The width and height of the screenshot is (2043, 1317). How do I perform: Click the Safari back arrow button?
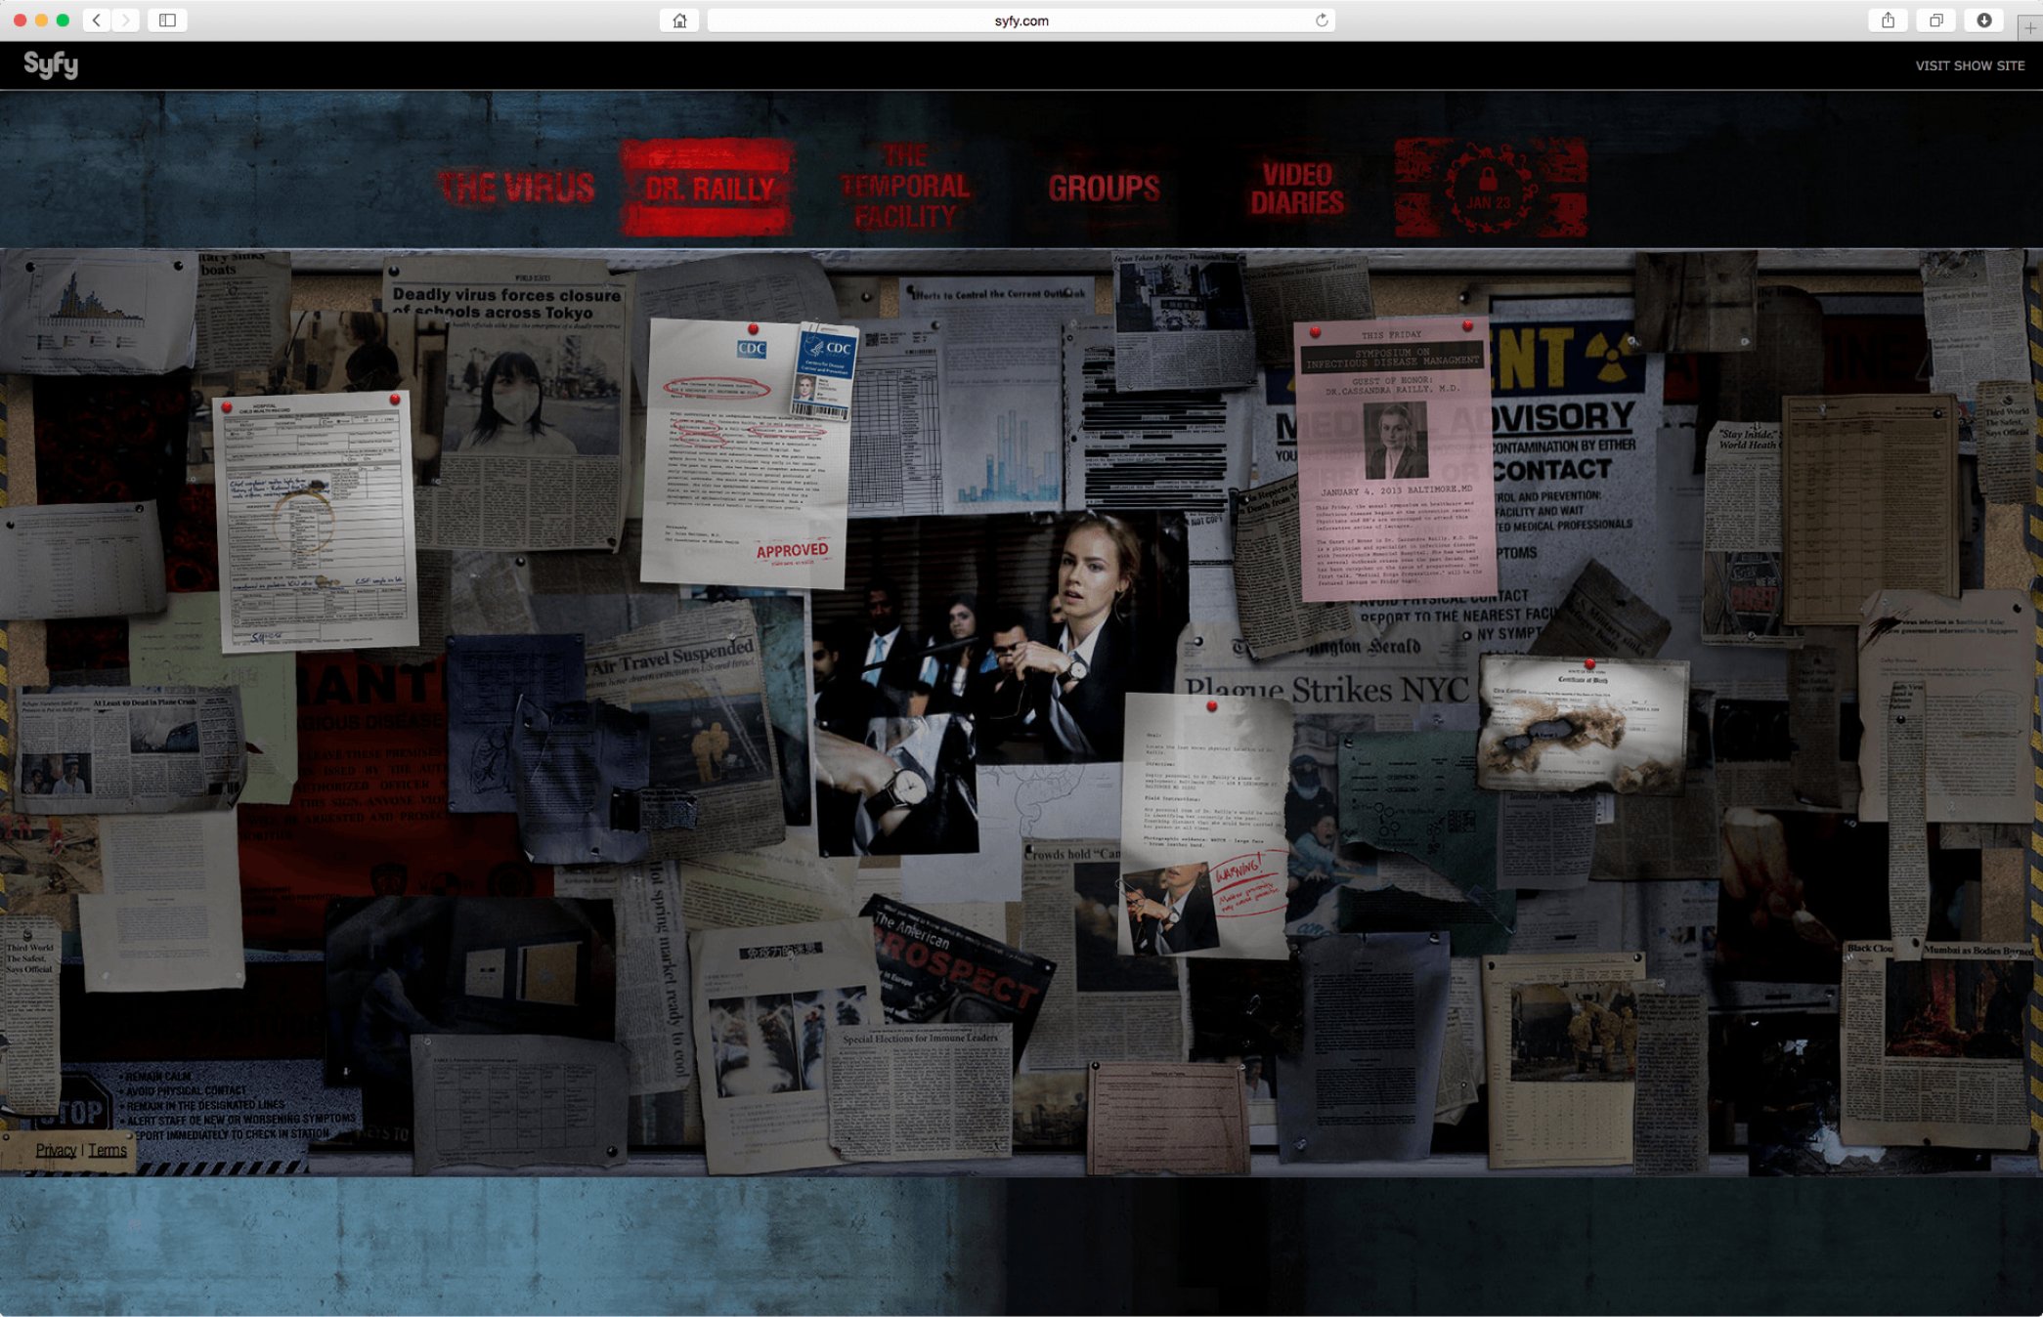pyautogui.click(x=96, y=21)
